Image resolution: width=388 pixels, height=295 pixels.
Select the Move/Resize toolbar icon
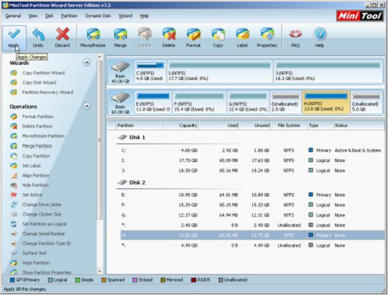(93, 34)
